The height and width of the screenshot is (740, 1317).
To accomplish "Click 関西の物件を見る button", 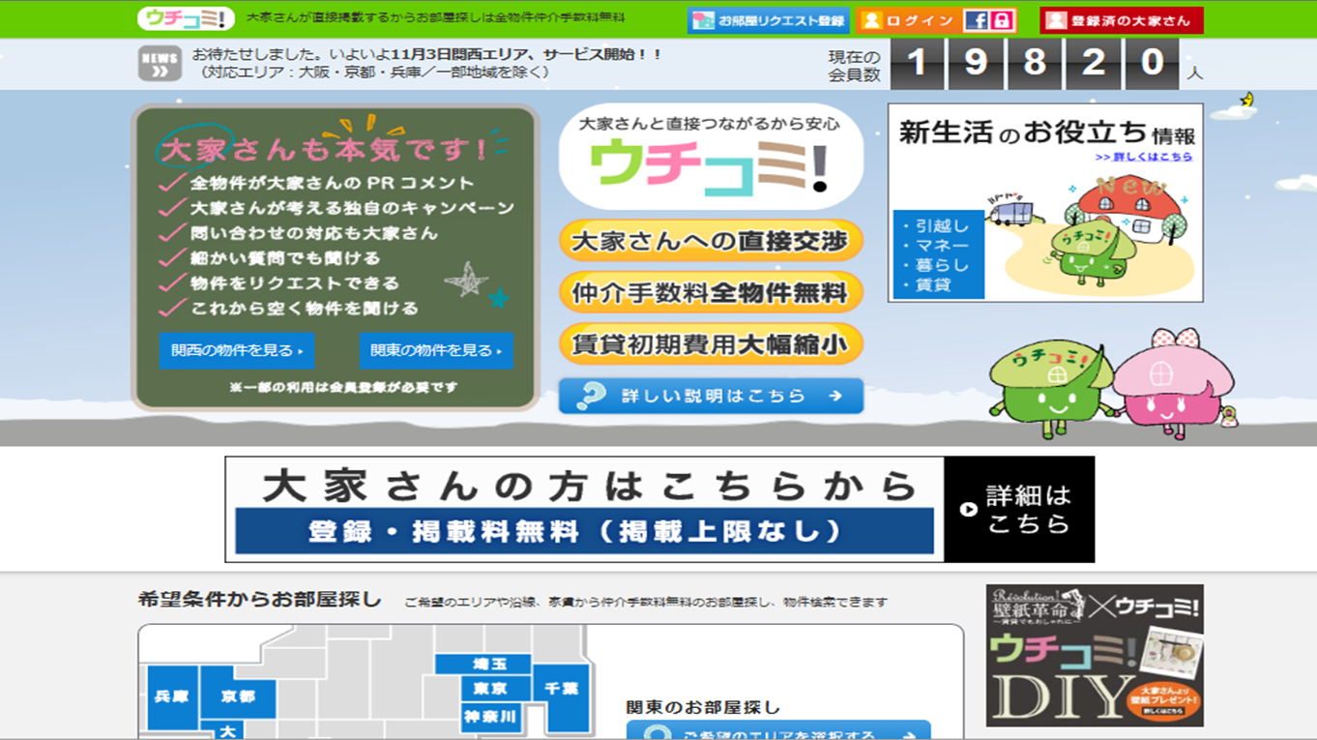I will (x=237, y=351).
